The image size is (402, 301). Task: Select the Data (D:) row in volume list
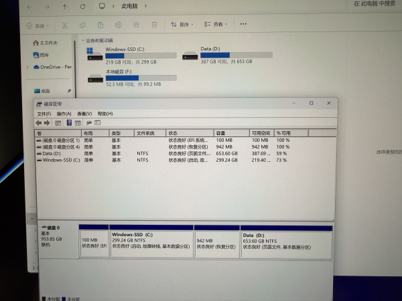pos(185,154)
